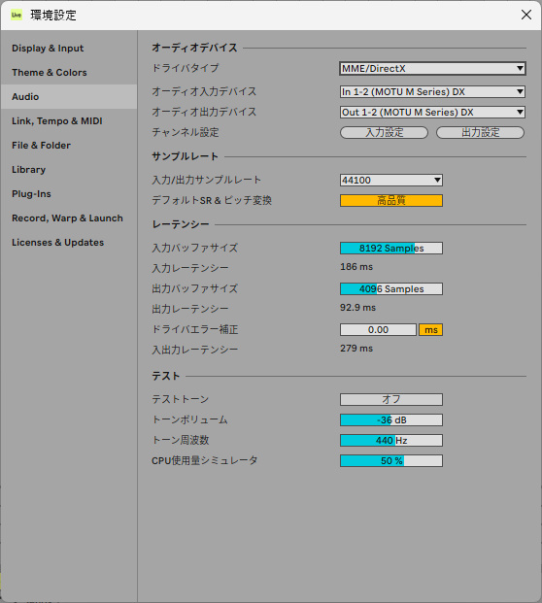Close the 環境設定 preferences window

526,15
